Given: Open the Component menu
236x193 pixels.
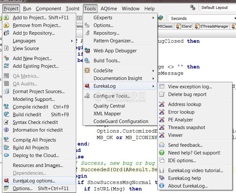Looking at the screenshot, I should tap(49, 9).
